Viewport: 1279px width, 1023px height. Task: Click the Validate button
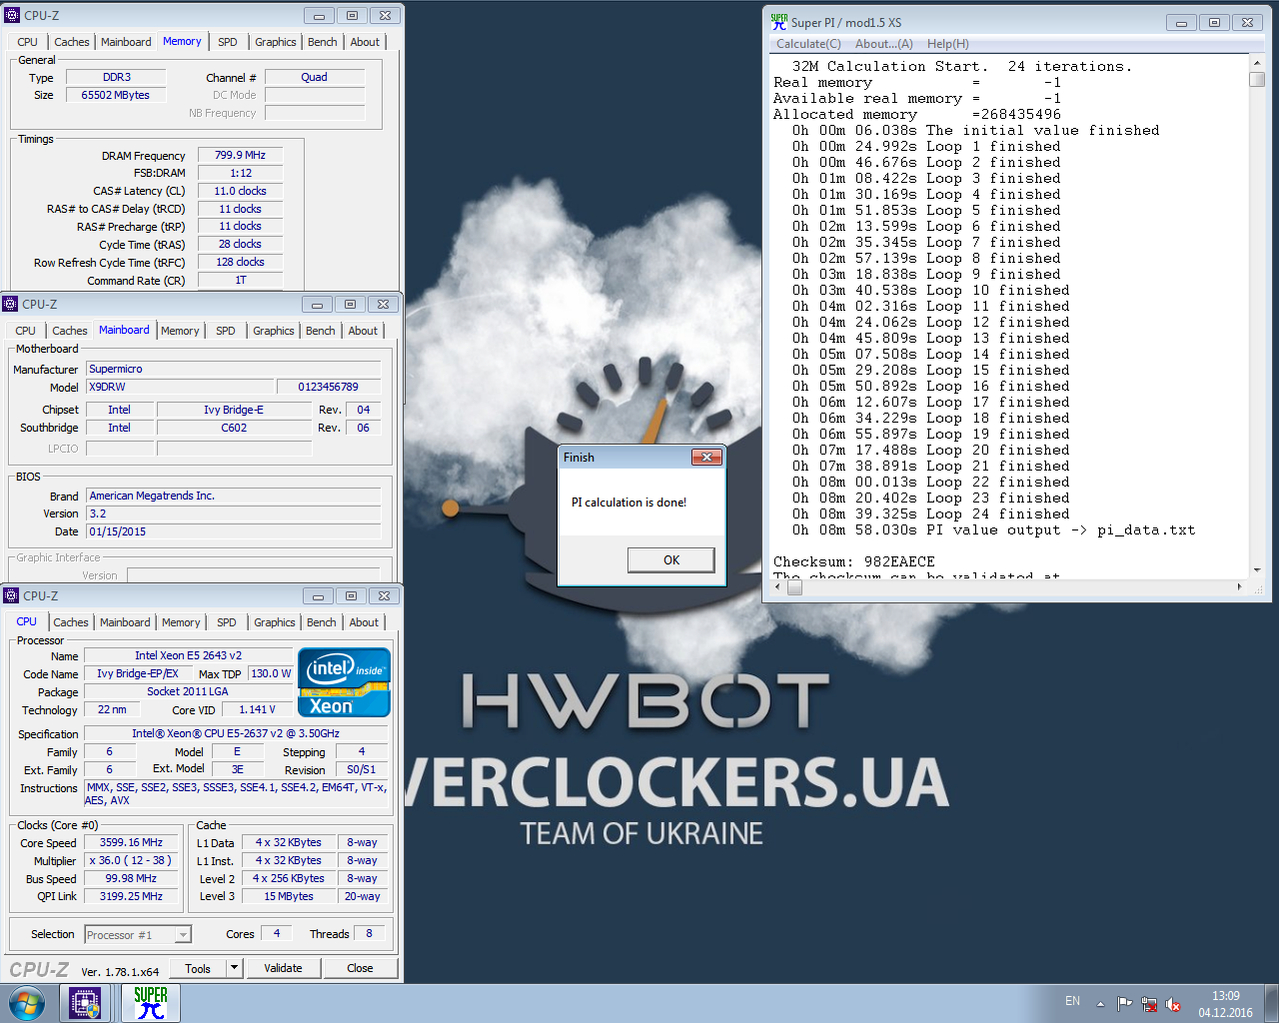pyautogui.click(x=283, y=968)
